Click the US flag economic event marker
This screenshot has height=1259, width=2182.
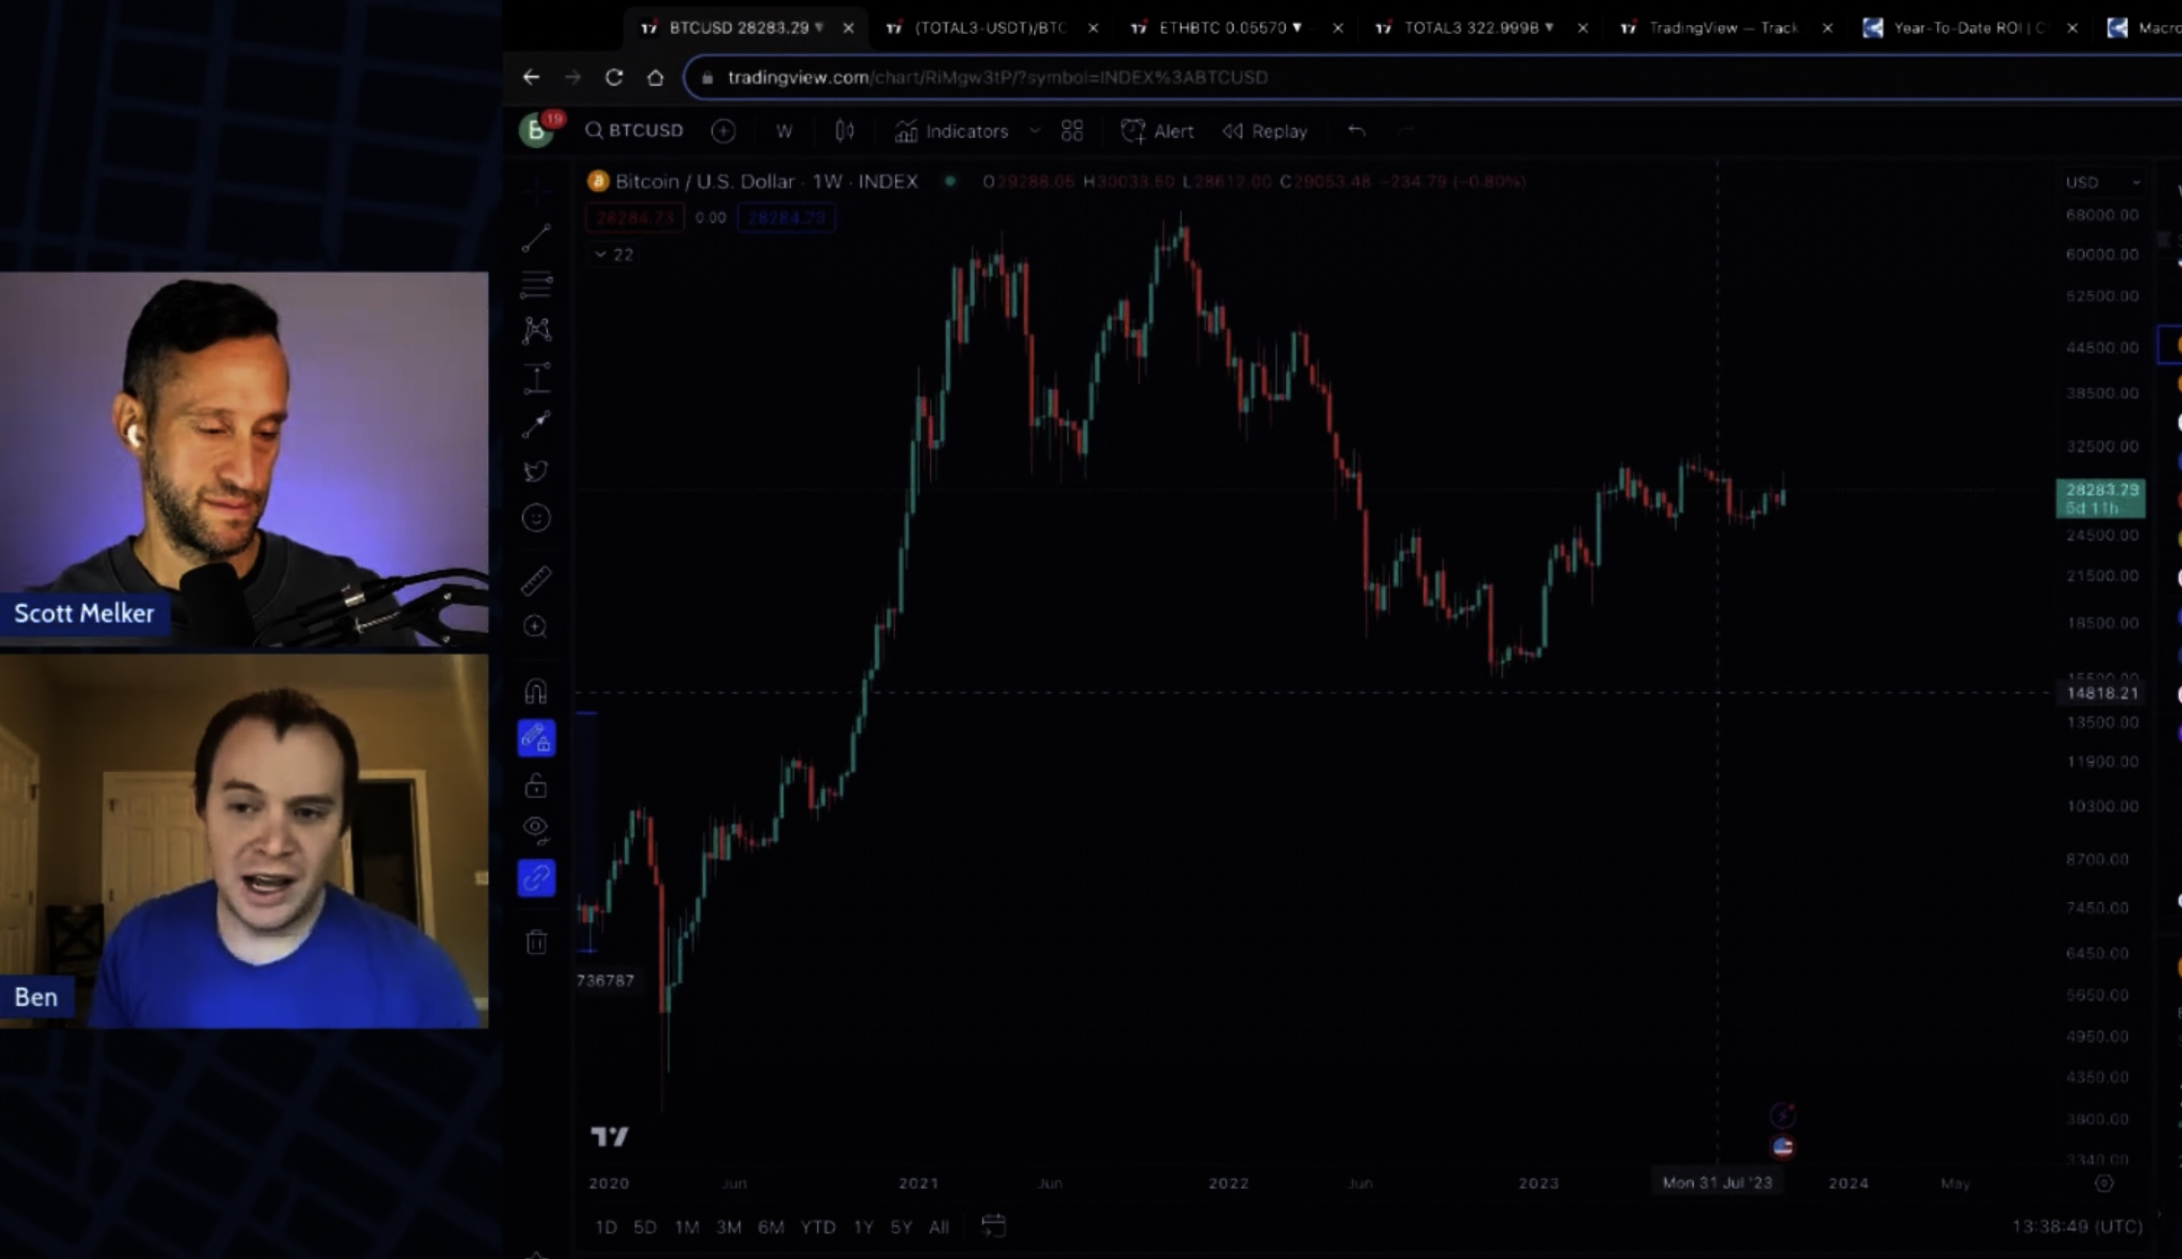(x=1783, y=1147)
